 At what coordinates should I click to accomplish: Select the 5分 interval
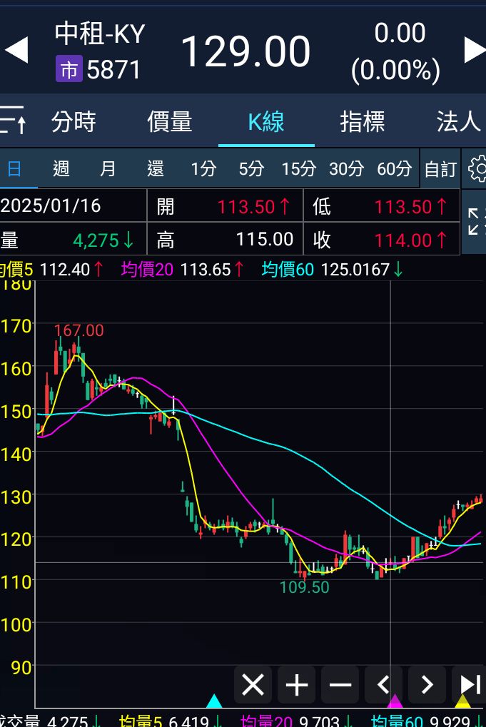click(x=250, y=169)
